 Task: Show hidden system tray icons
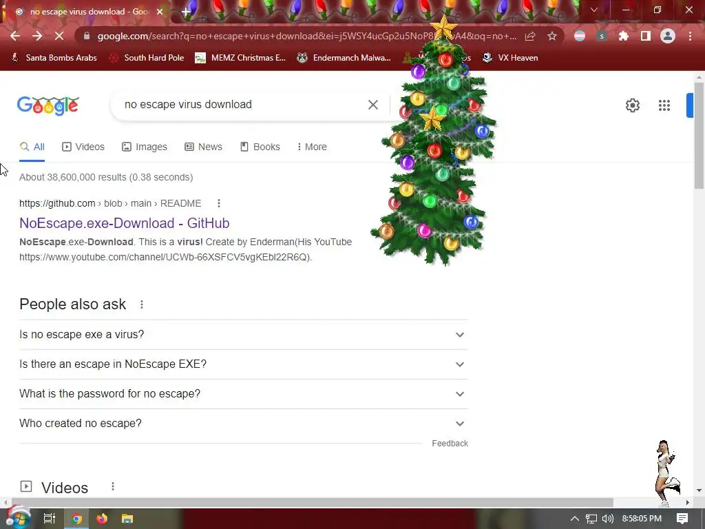pyautogui.click(x=575, y=519)
